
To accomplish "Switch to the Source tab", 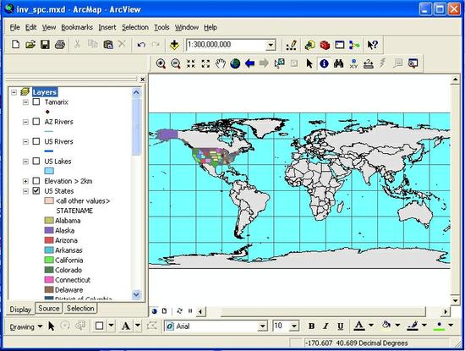I will 49,308.
